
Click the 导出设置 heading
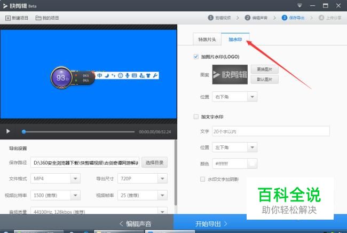[18, 148]
